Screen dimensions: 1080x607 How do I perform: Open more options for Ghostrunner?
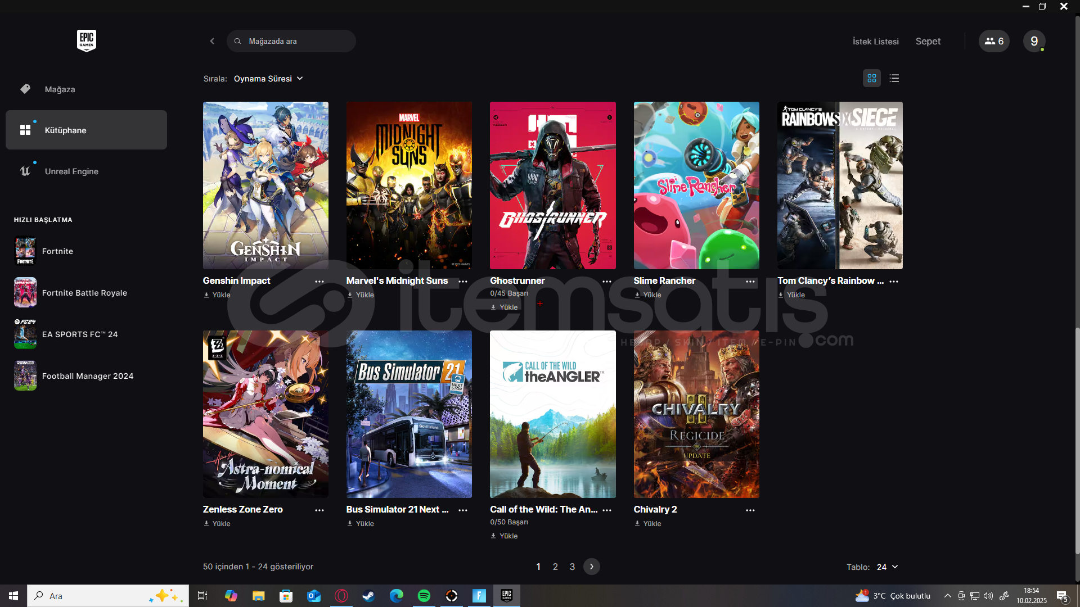(x=607, y=281)
